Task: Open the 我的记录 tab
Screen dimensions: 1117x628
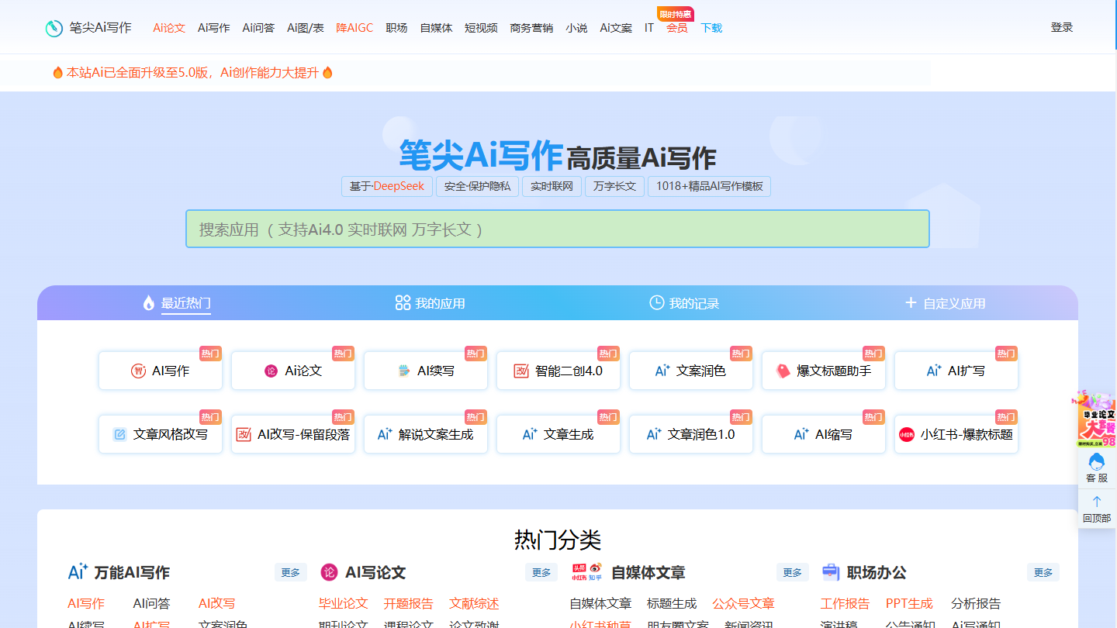Action: [684, 303]
